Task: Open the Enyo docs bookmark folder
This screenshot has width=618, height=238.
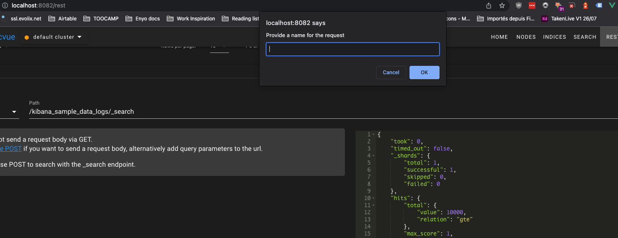Action: (x=142, y=18)
